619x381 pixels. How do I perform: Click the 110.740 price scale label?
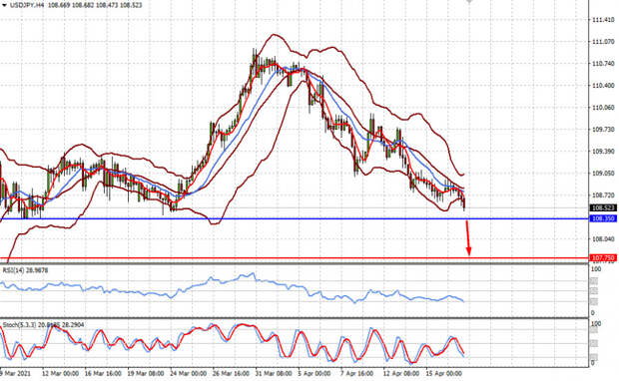click(x=604, y=64)
